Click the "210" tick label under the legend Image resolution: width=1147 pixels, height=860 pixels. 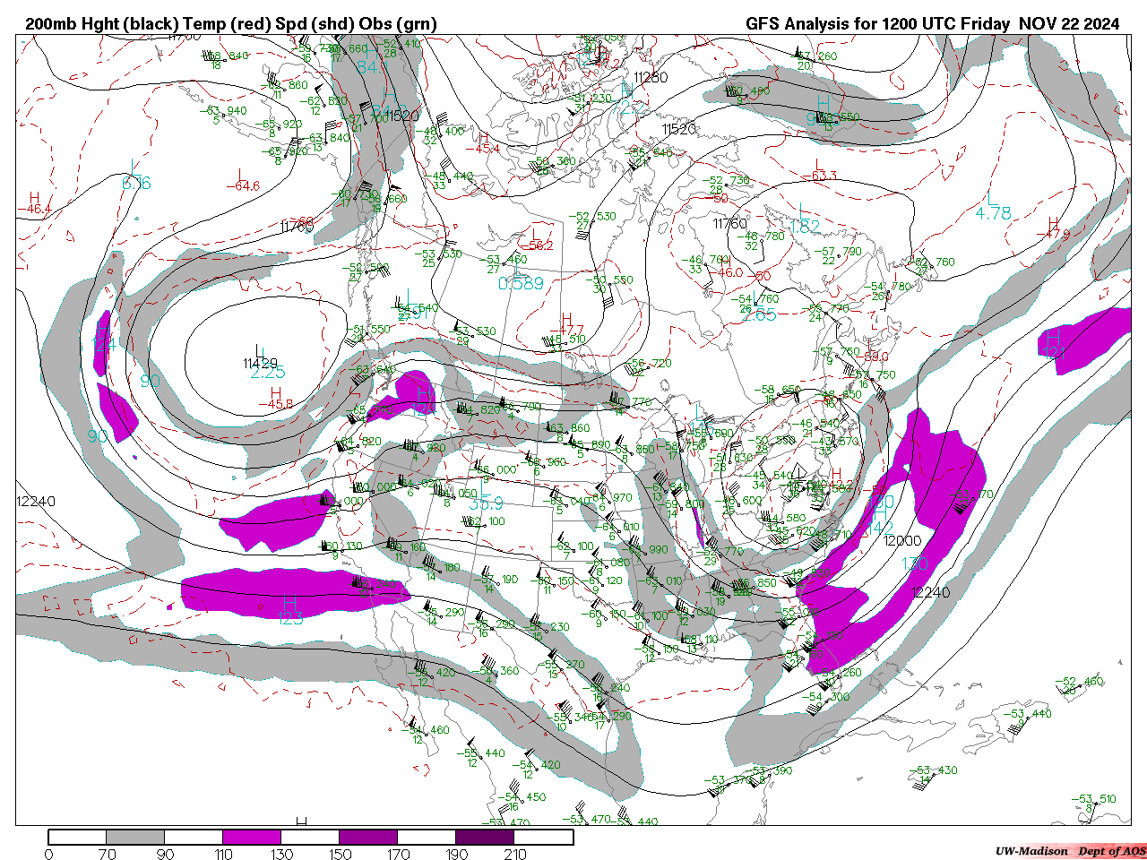(514, 854)
